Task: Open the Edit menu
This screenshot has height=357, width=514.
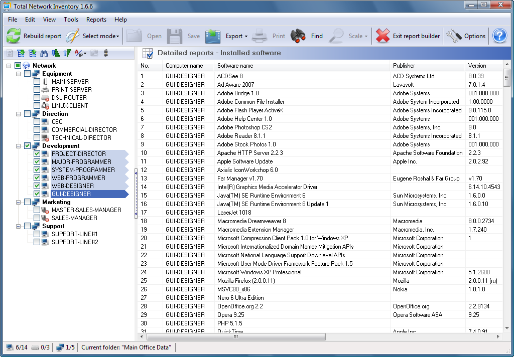Action: [x=30, y=20]
